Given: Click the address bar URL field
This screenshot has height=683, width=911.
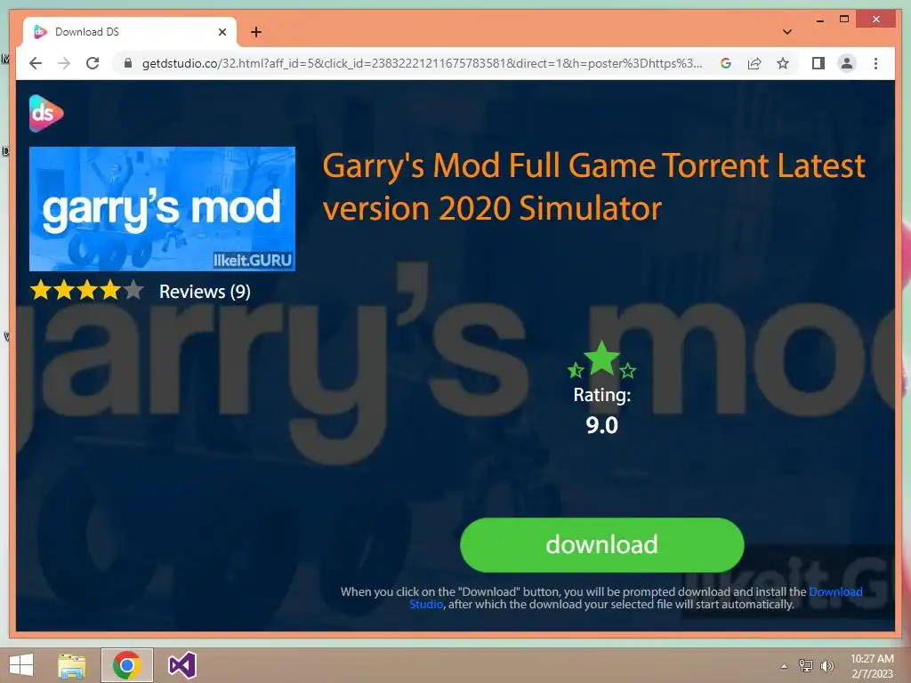Looking at the screenshot, I should pos(422,63).
